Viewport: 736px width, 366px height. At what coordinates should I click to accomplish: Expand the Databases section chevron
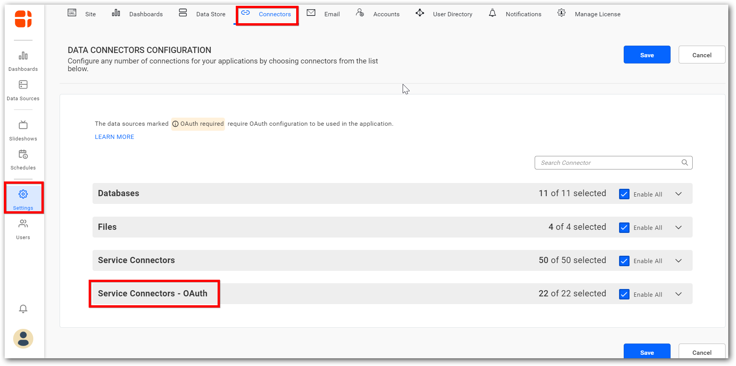[678, 194]
